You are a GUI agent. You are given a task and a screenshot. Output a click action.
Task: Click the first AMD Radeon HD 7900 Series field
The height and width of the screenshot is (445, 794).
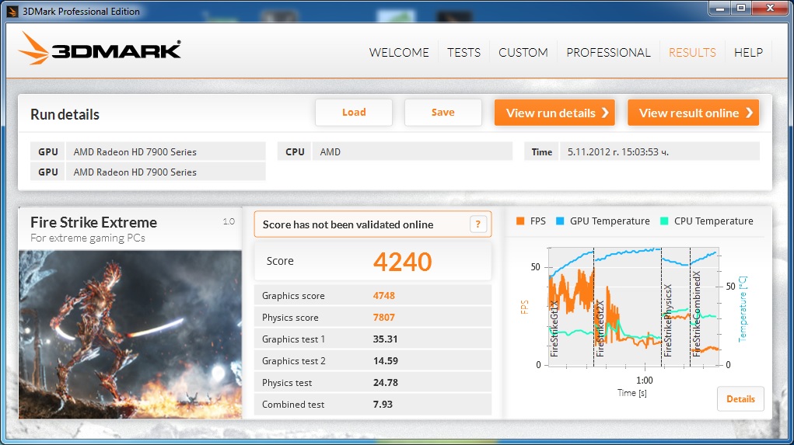[x=166, y=151]
